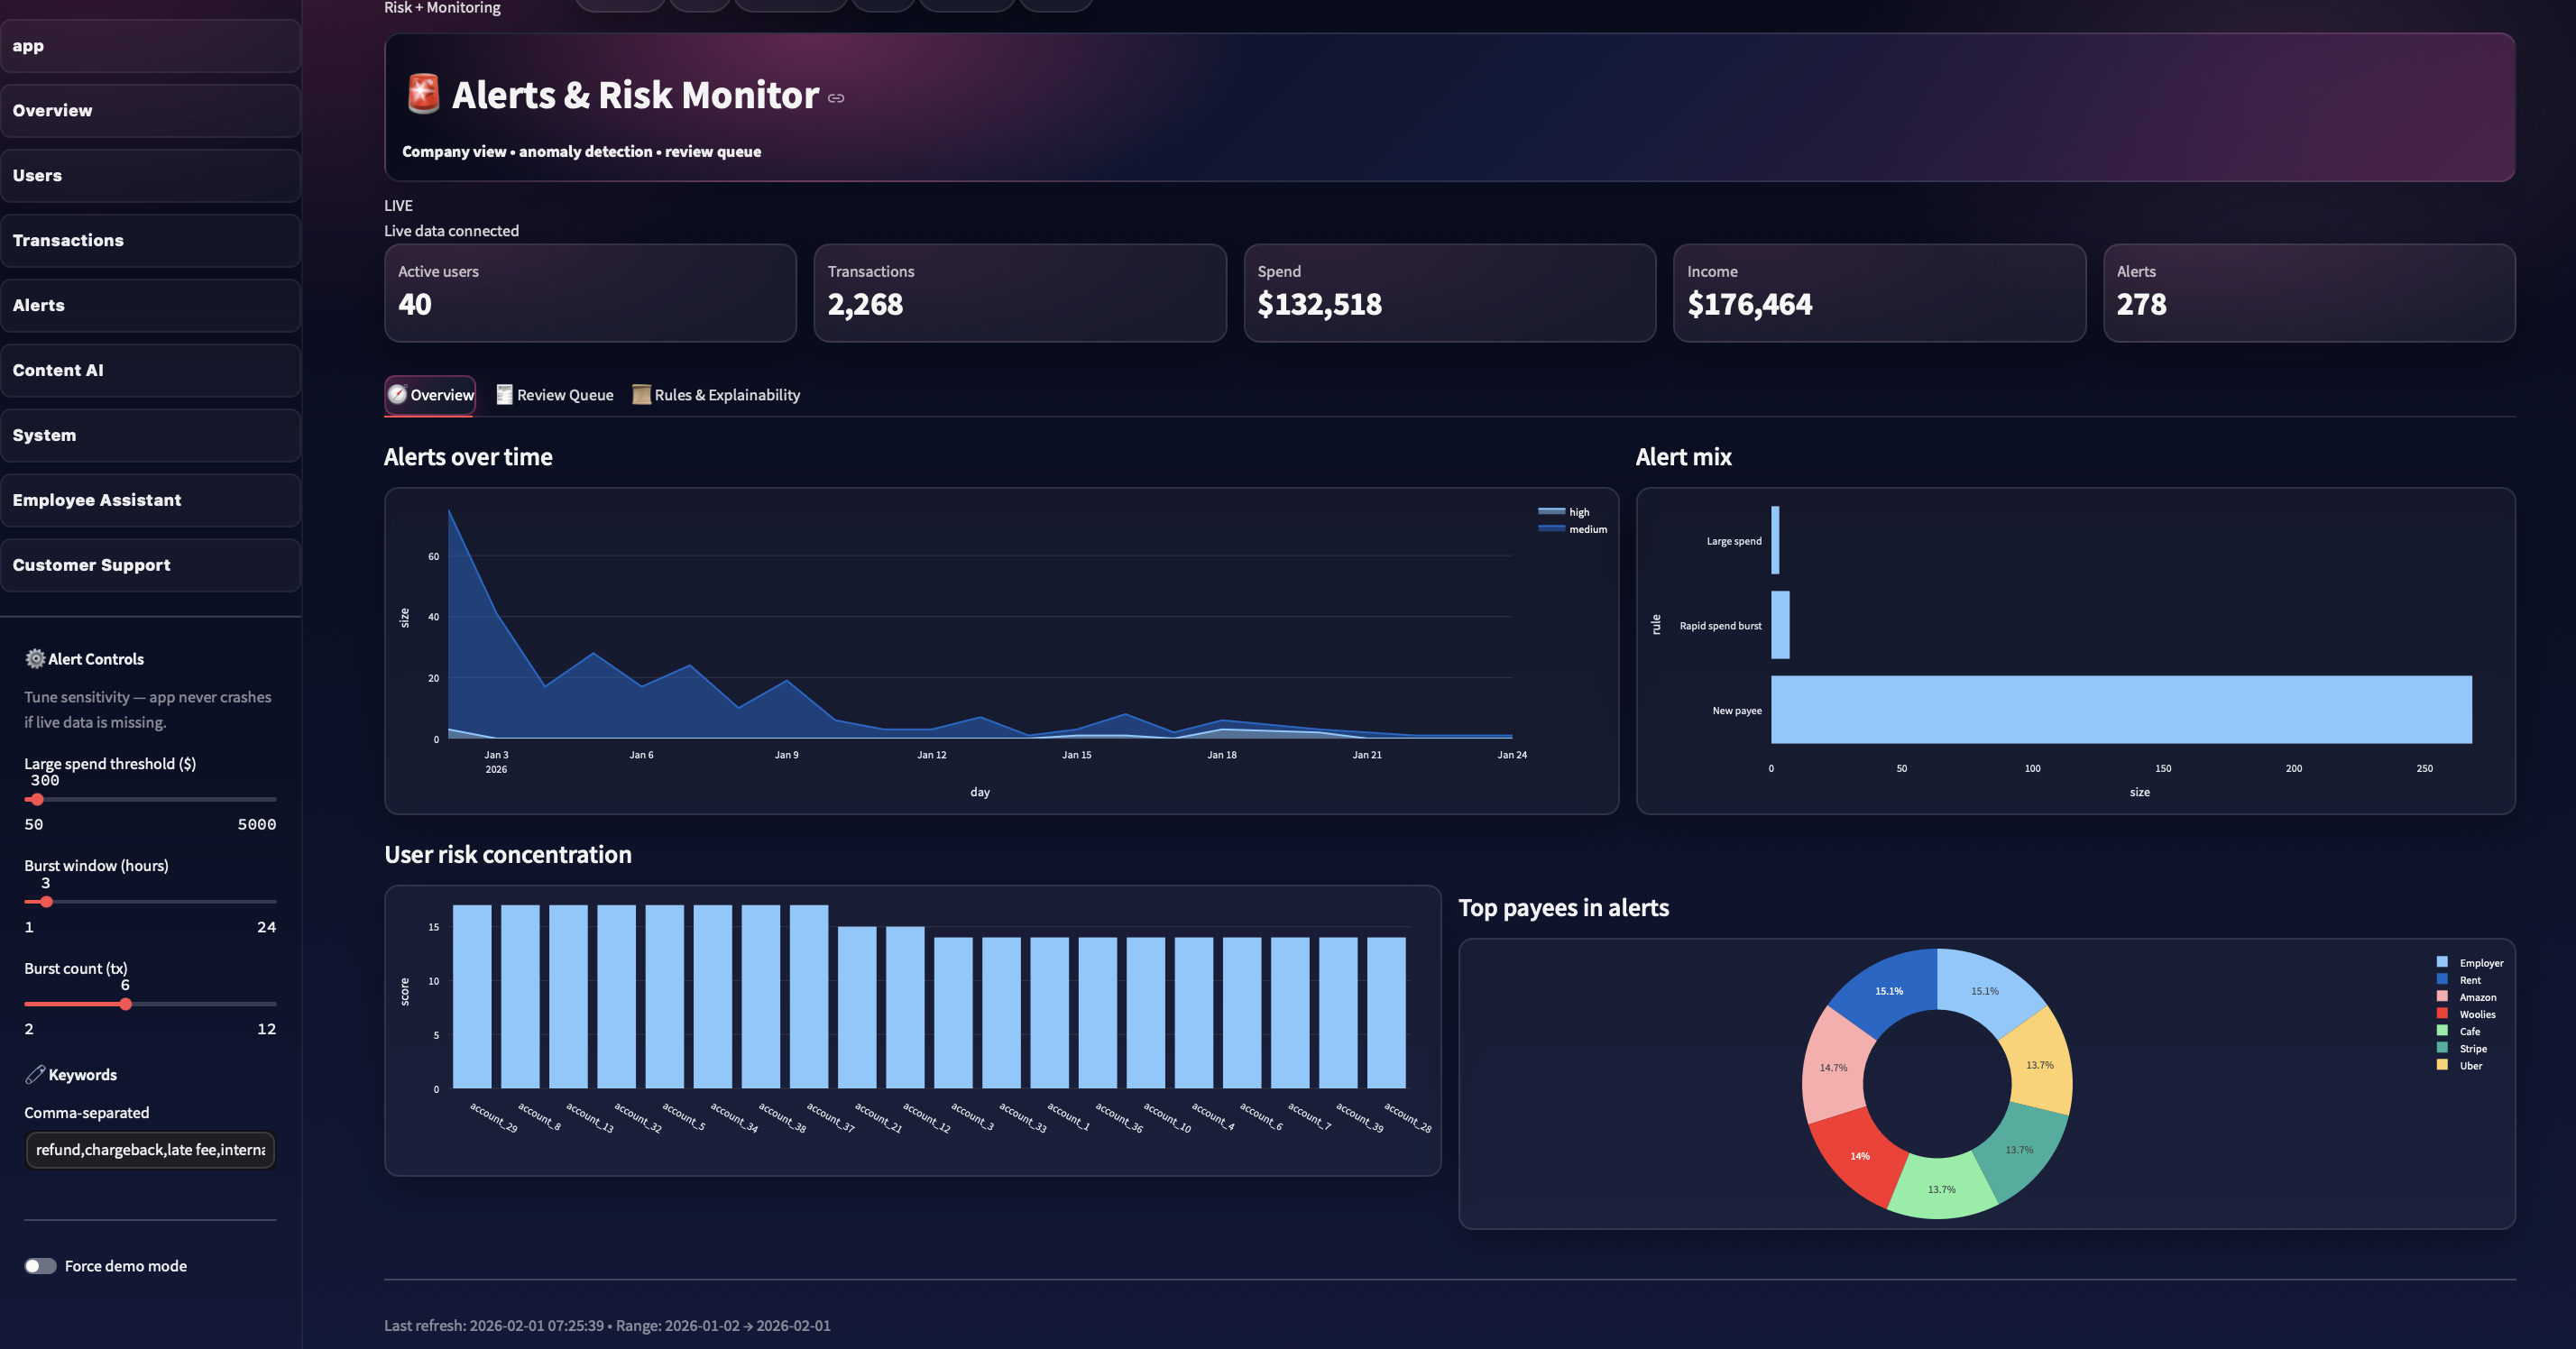Click the siren emoji in the header
The image size is (2576, 1349).
(423, 94)
